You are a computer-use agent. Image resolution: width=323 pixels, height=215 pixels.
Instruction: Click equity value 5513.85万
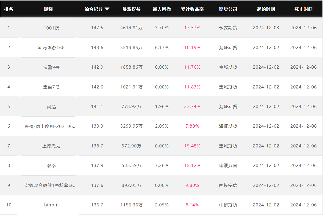(x=131, y=47)
